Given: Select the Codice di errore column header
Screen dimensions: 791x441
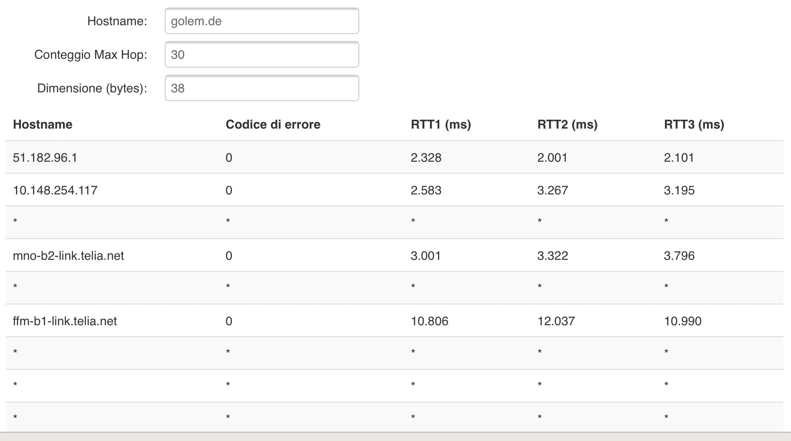Looking at the screenshot, I should pyautogui.click(x=273, y=125).
